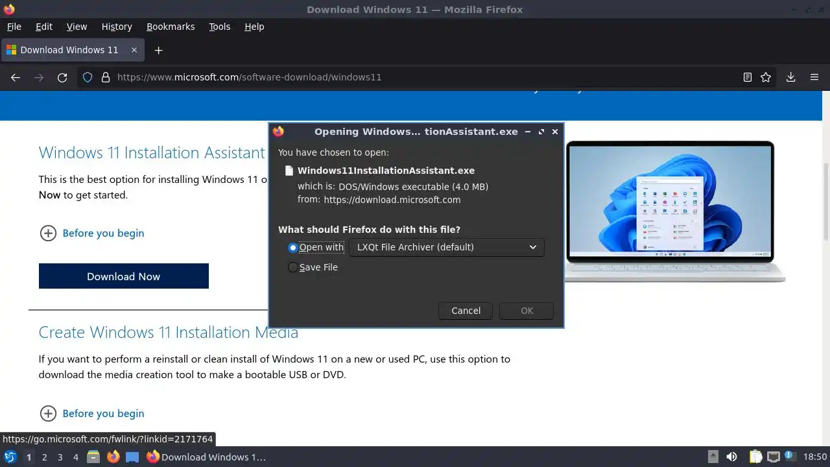This screenshot has width=830, height=467.
Task: Launch Firefox from the taskbar quick launch
Action: pyautogui.click(x=113, y=457)
